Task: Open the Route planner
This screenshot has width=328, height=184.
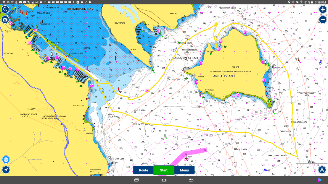Action: 144,170
